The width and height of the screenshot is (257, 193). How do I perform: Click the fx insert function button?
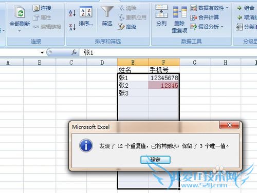click(74, 52)
